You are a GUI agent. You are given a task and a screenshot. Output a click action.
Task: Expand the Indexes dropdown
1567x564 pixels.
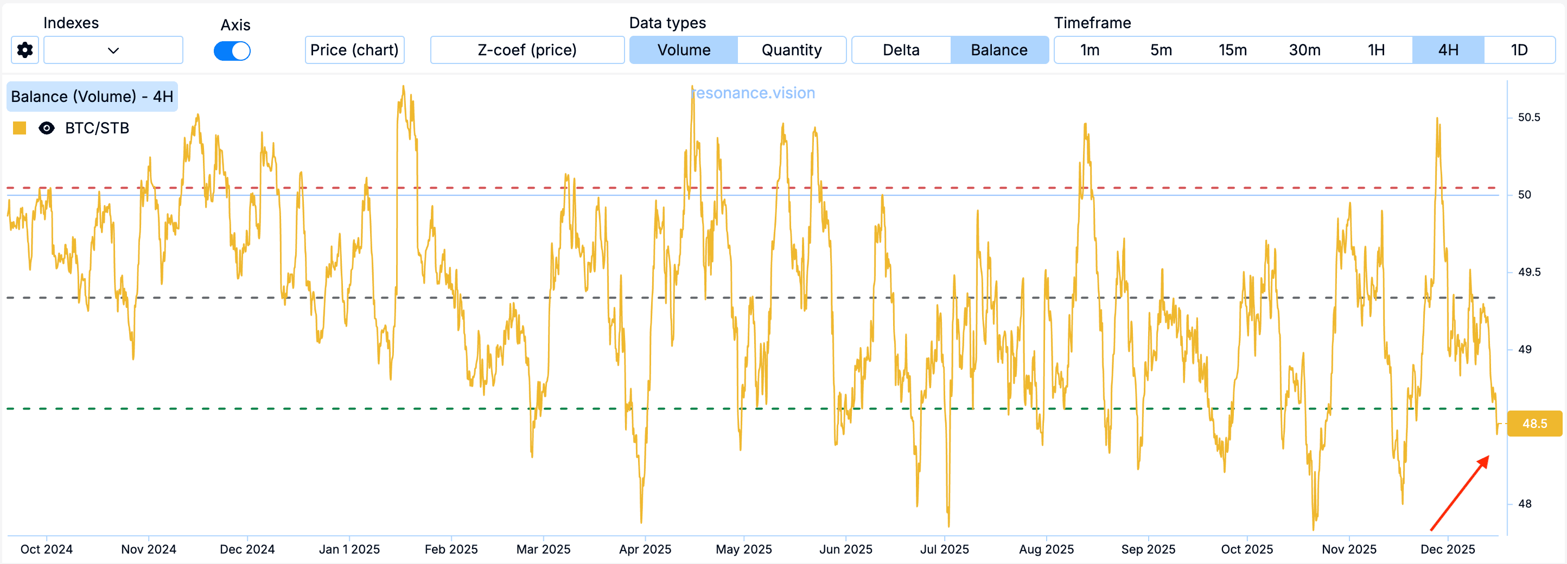point(113,50)
